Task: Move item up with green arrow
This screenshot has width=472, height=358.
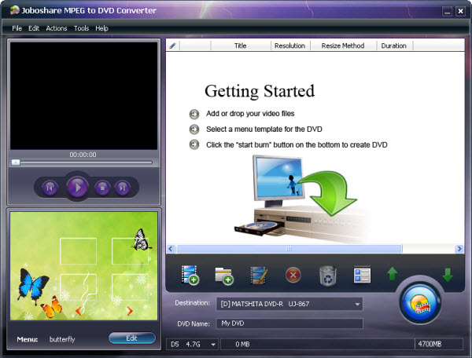Action: pyautogui.click(x=393, y=274)
